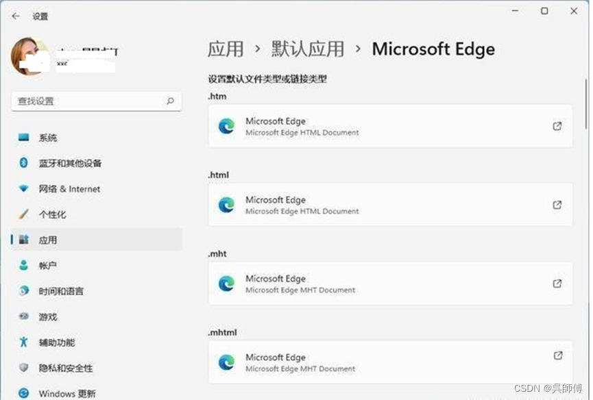Click the Microsoft Edge page title

pos(433,49)
